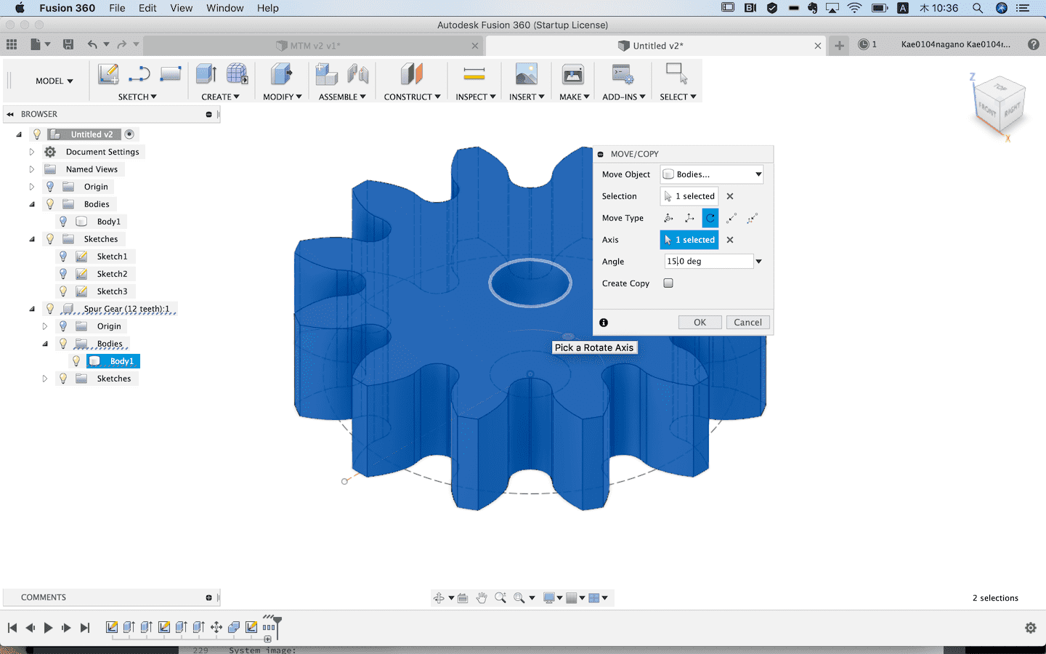Toggle the Sketch3 visibility lightbulb
Viewport: 1046px width, 654px height.
(x=63, y=291)
